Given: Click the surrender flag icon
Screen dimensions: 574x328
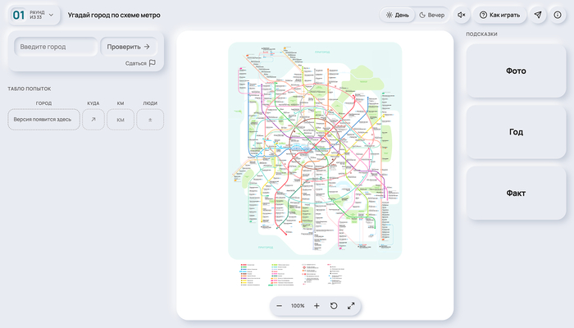Looking at the screenshot, I should pos(153,63).
